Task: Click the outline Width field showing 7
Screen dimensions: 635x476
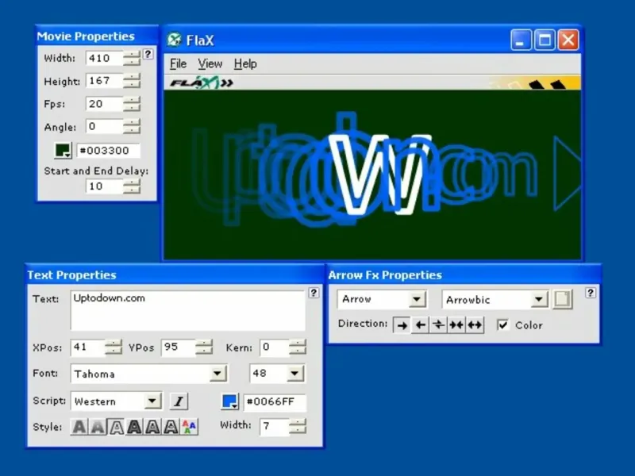Action: click(275, 426)
